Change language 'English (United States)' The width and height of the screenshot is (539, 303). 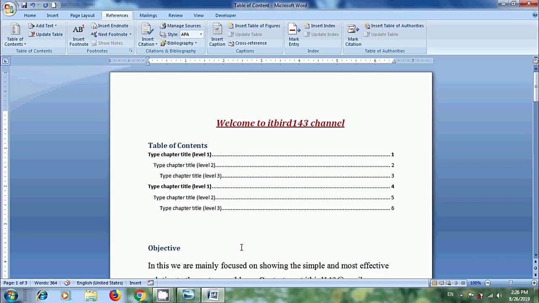coord(100,283)
